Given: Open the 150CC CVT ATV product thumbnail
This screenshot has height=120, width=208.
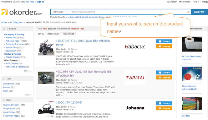Looking at the screenshot, I should pos(46,47).
